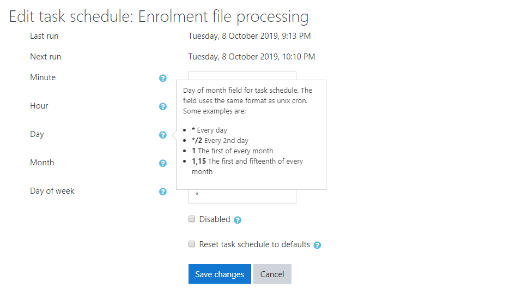Click the Day of week input field
Image resolution: width=510 pixels, height=293 pixels.
tap(242, 196)
